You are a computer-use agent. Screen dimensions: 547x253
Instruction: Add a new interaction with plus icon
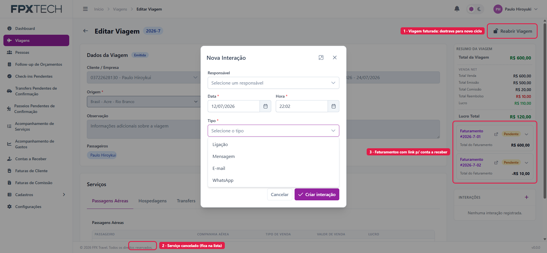[x=526, y=197]
